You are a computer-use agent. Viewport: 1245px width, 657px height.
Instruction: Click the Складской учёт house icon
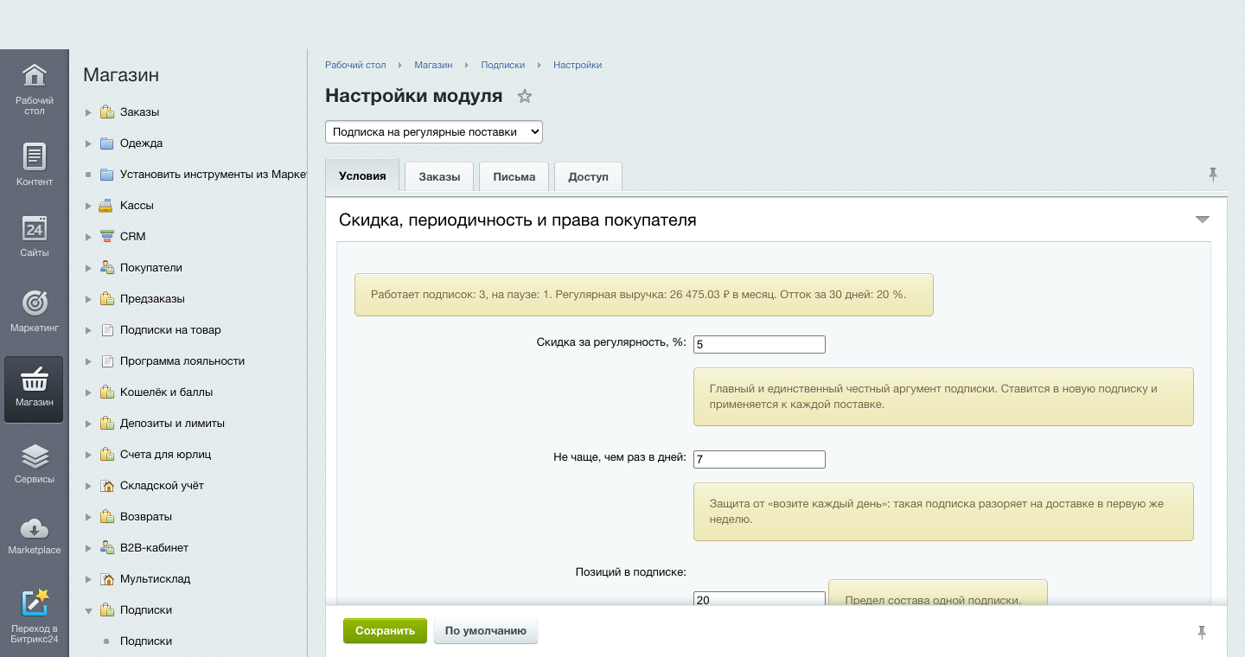pyautogui.click(x=106, y=486)
